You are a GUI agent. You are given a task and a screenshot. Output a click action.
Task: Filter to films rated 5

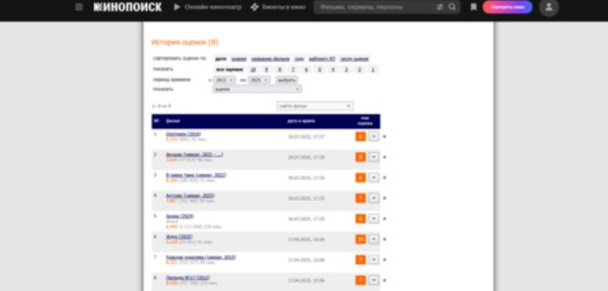point(319,69)
